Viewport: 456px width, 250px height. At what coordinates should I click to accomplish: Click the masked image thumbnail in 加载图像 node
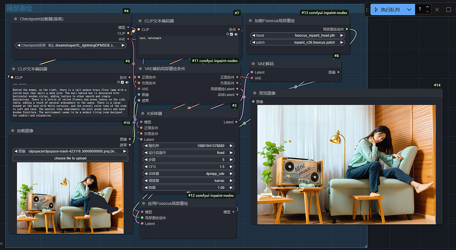70,198
